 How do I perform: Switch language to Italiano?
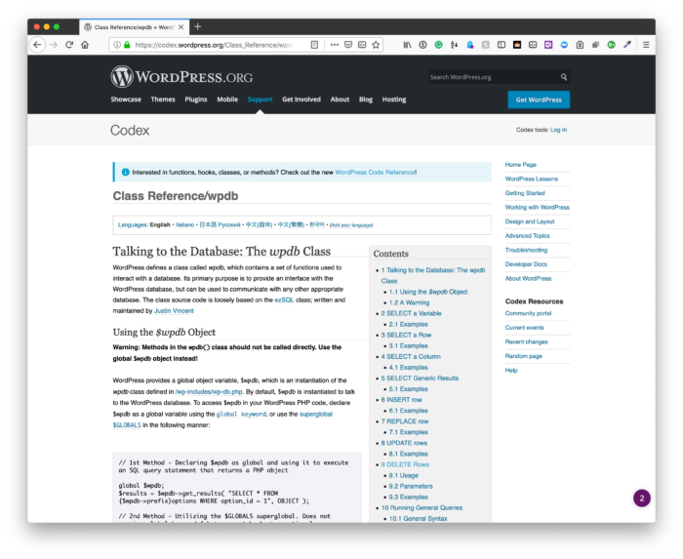pyautogui.click(x=184, y=225)
